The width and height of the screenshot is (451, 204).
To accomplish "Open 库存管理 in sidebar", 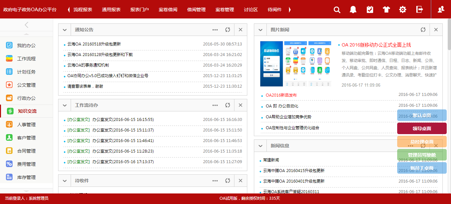I will (x=26, y=177).
